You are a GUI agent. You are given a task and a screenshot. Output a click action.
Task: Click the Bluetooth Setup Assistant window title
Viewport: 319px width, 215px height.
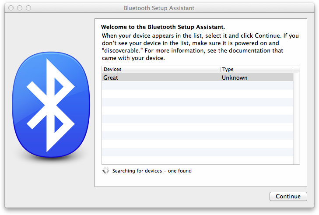pyautogui.click(x=159, y=8)
